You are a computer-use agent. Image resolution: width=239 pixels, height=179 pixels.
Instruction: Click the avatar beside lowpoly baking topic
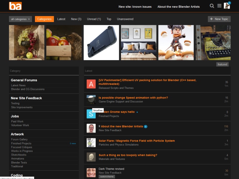pyautogui.click(x=91, y=157)
